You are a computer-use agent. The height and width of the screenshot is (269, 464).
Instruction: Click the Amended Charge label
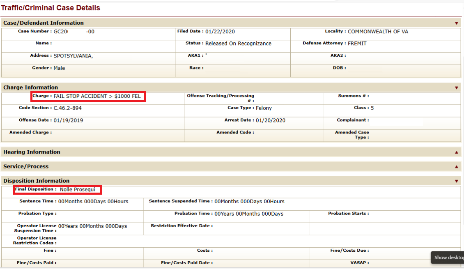[30, 132]
